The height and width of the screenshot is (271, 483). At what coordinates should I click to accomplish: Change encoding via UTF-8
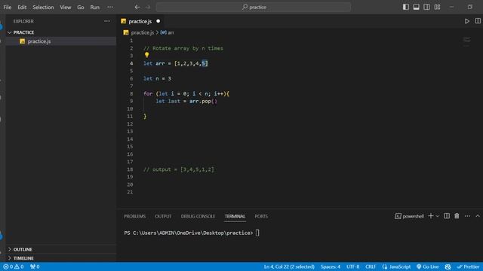(352, 266)
